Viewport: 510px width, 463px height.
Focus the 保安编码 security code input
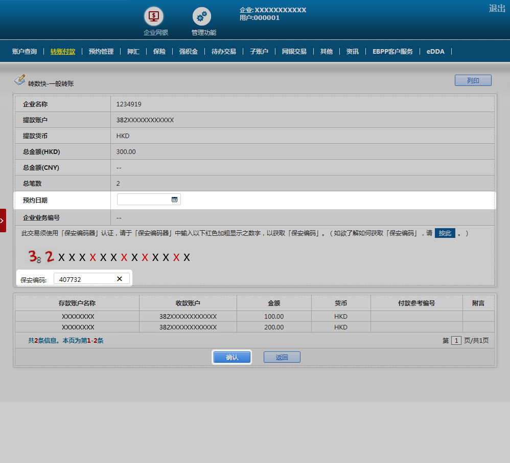click(84, 279)
